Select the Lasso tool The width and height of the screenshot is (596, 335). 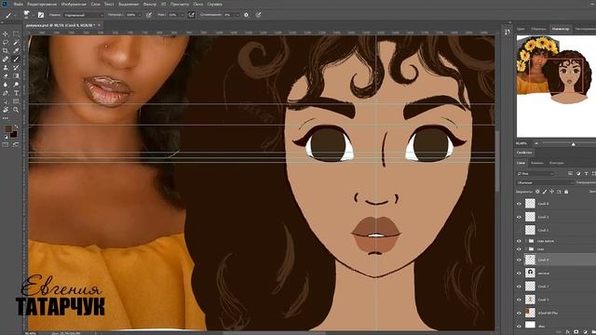tap(6, 43)
